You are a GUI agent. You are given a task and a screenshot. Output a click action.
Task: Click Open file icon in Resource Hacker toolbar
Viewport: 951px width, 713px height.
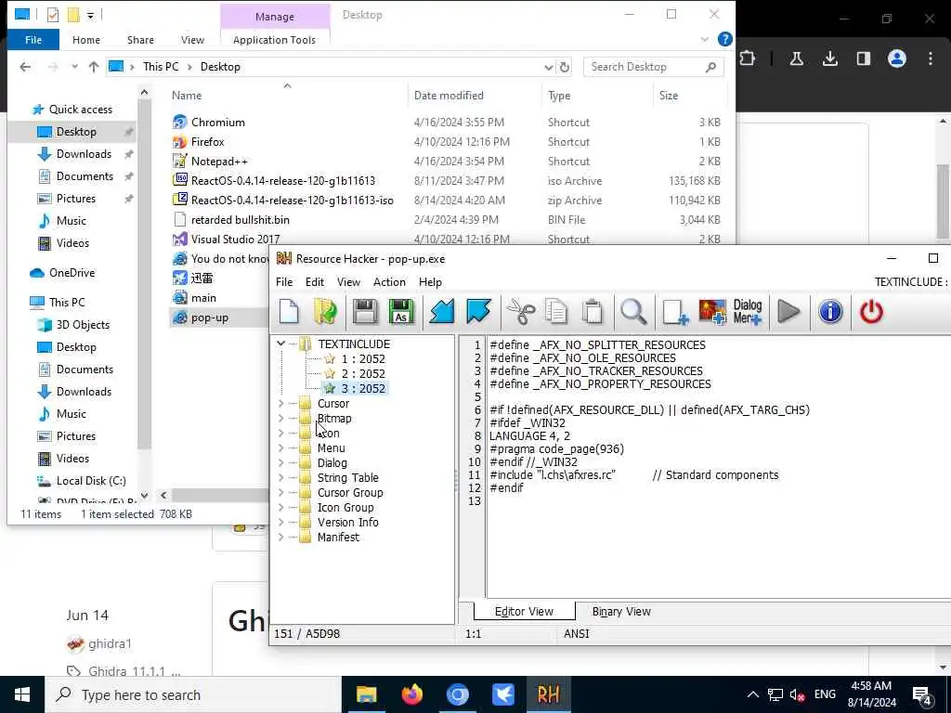coord(326,312)
